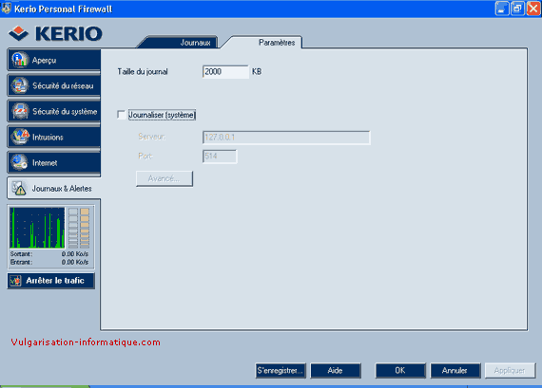Open Aide help button
Image resolution: width=542 pixels, height=388 pixels.
point(336,370)
